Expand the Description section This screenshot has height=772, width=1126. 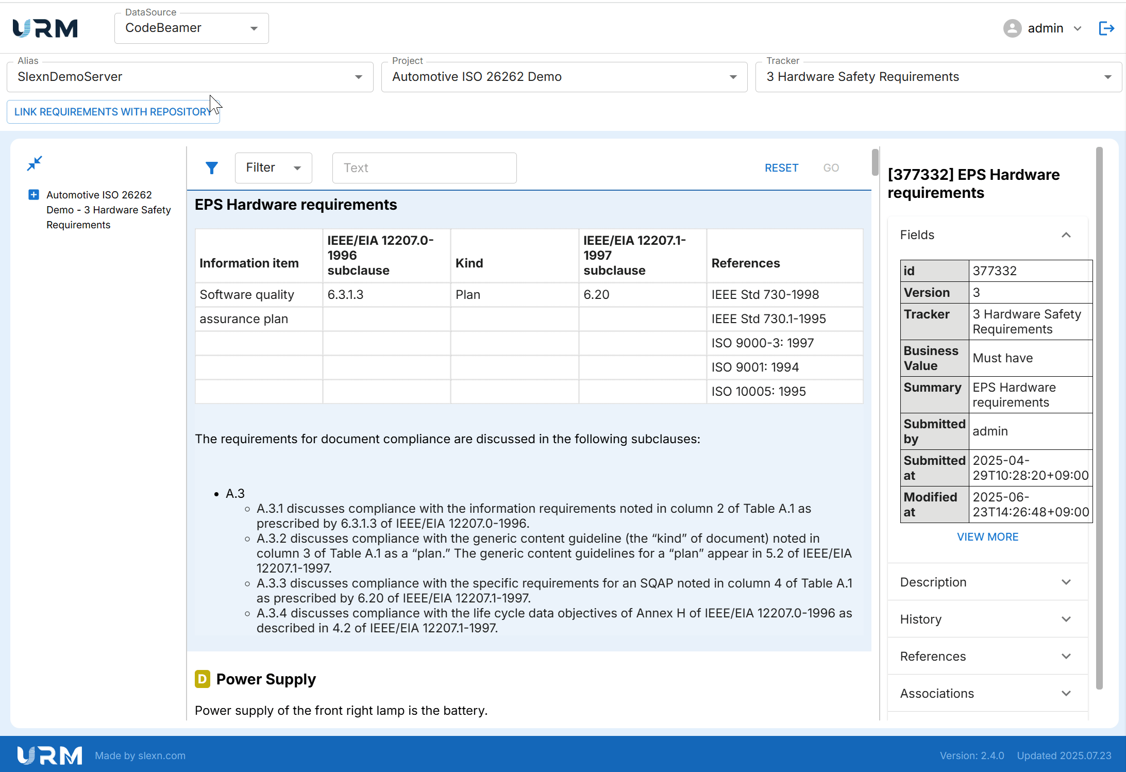pyautogui.click(x=987, y=582)
